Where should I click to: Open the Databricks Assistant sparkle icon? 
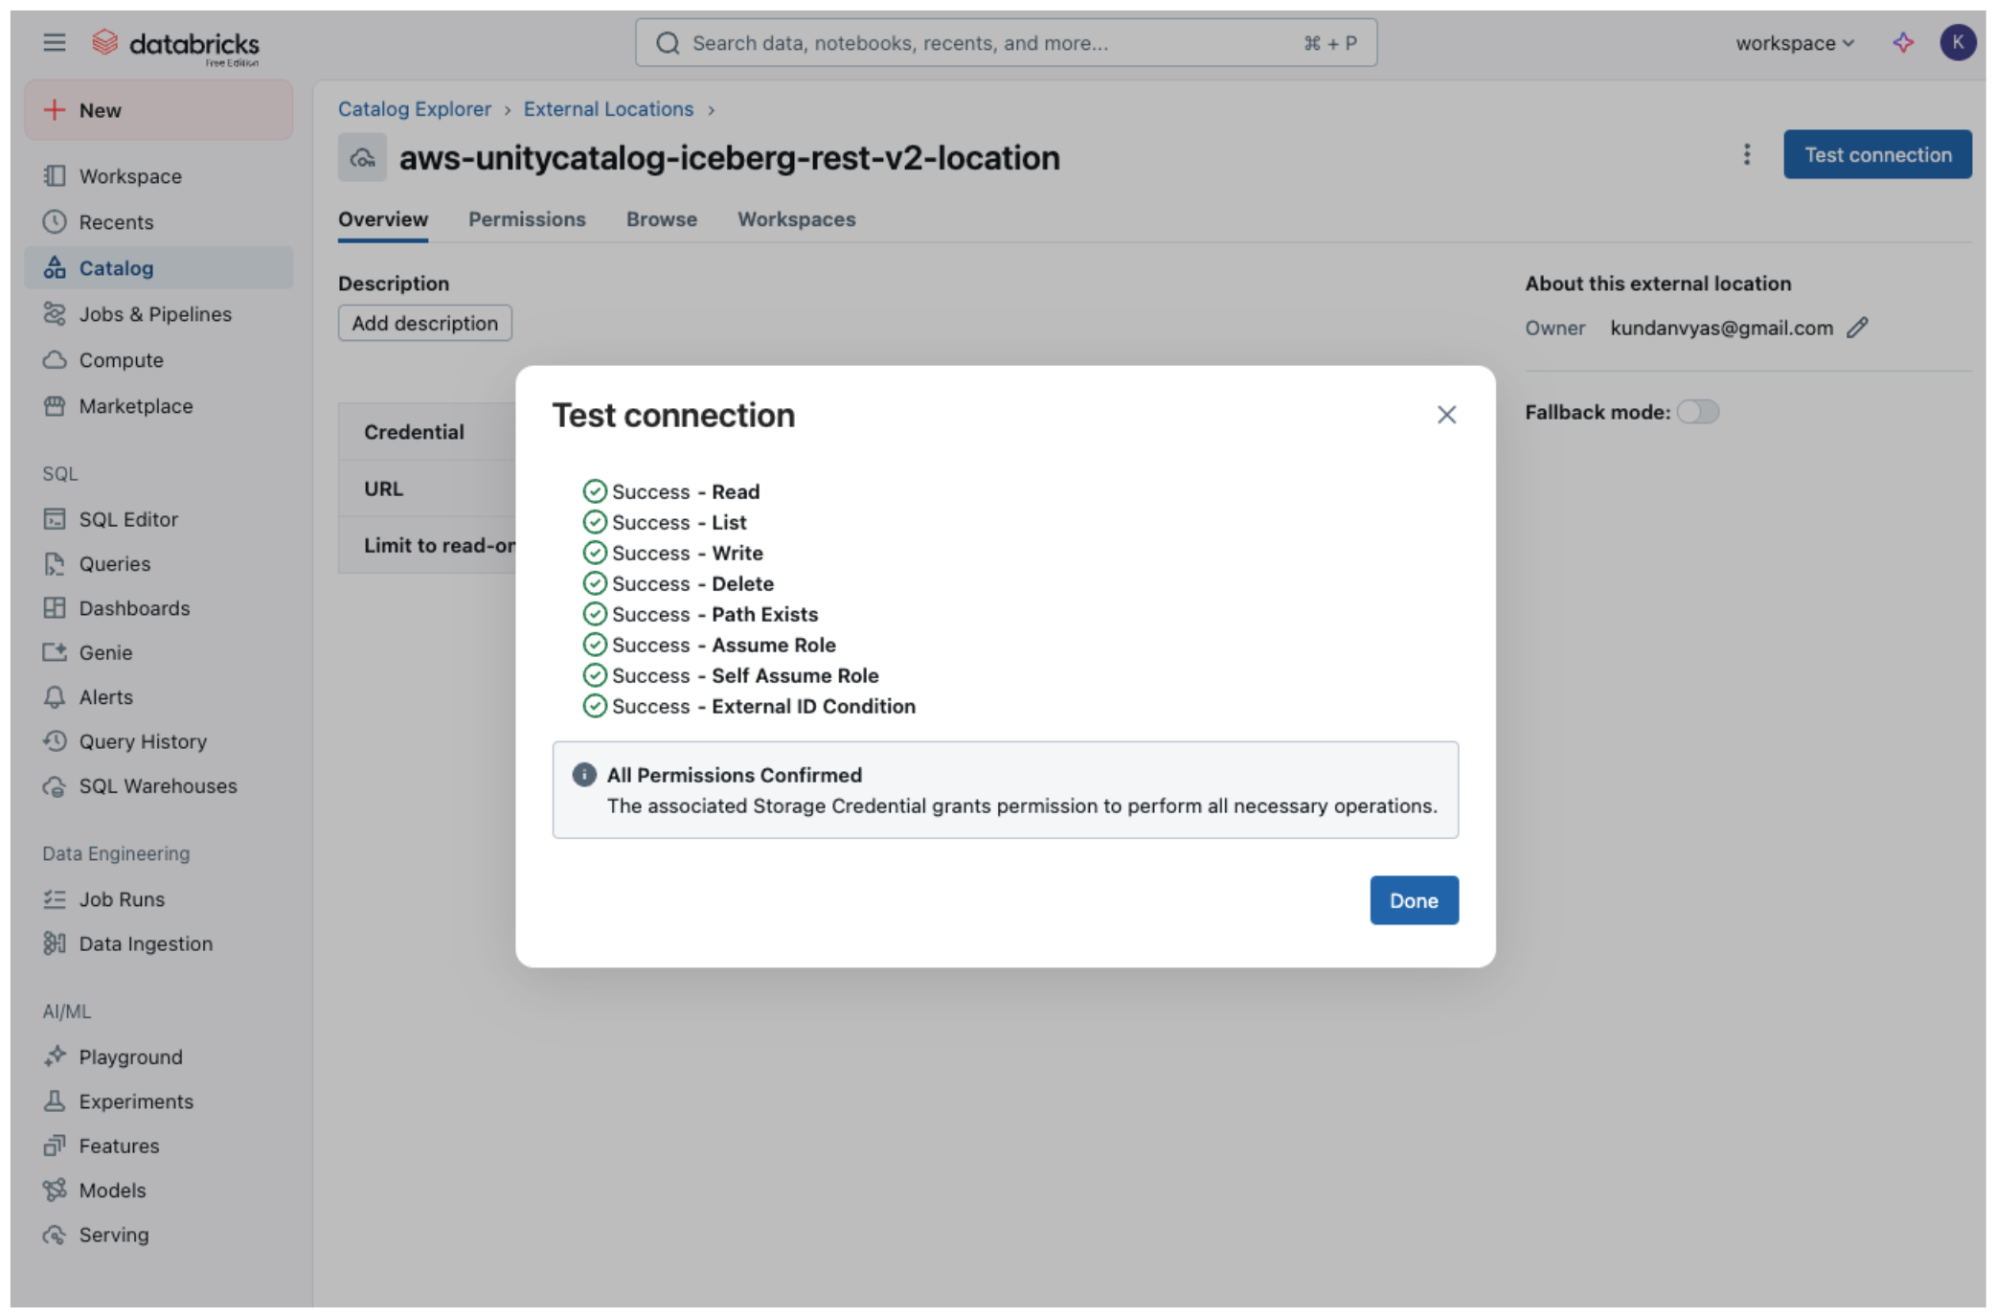coord(1902,42)
